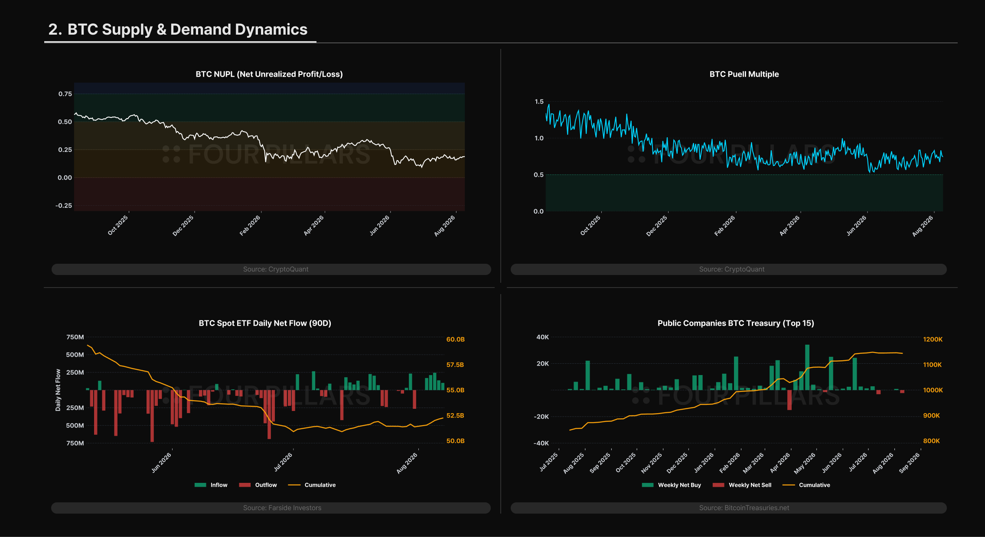This screenshot has height=537, width=985.
Task: Click the 0.25 tick on NUPL chart
Action: 65,150
